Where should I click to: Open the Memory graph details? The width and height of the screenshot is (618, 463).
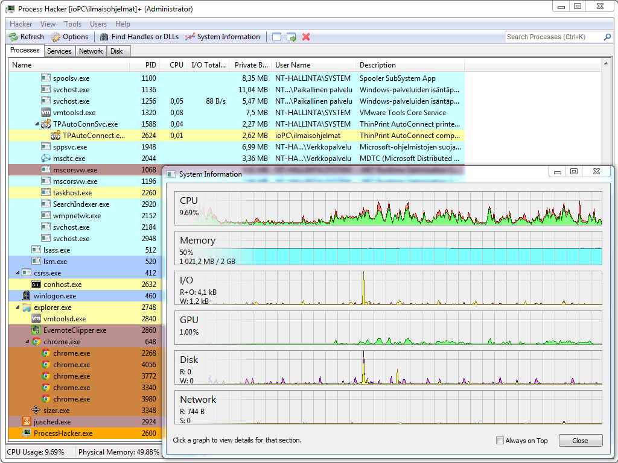pyautogui.click(x=388, y=248)
